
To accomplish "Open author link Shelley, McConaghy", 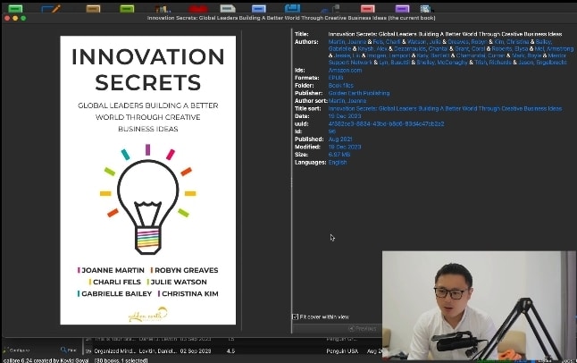I will coord(442,63).
